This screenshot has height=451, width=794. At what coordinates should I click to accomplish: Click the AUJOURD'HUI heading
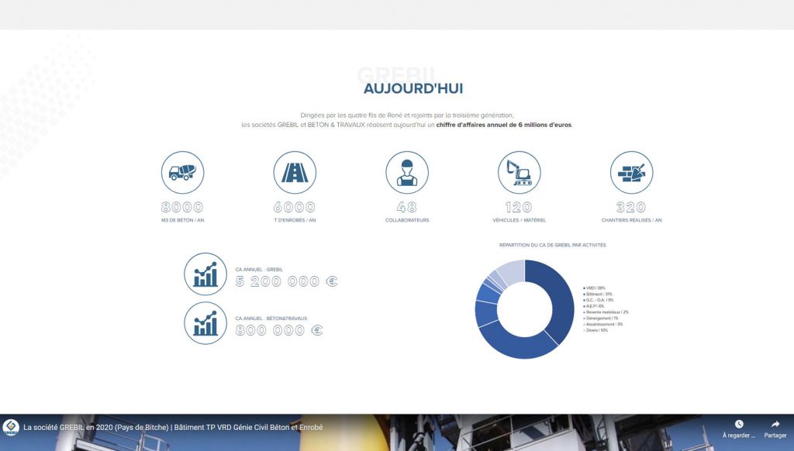(x=413, y=88)
